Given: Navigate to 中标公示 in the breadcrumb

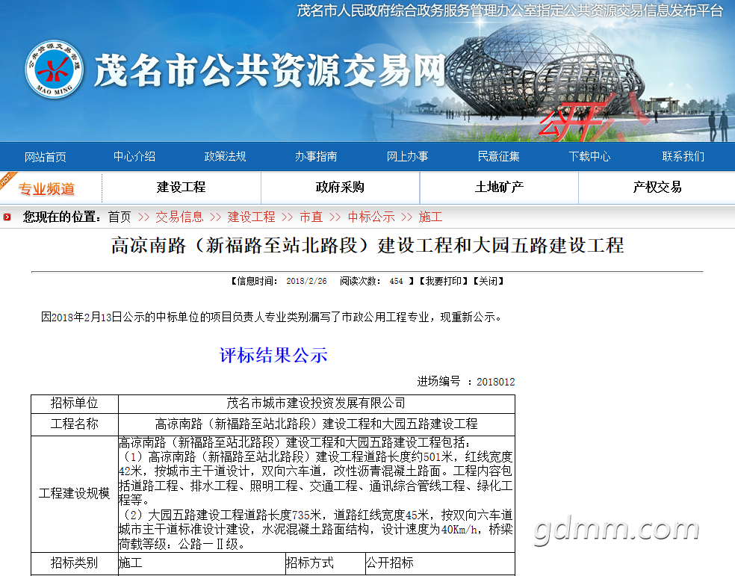Looking at the screenshot, I should coord(371,217).
